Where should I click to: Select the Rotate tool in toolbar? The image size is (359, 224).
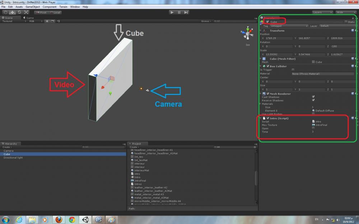19,12
